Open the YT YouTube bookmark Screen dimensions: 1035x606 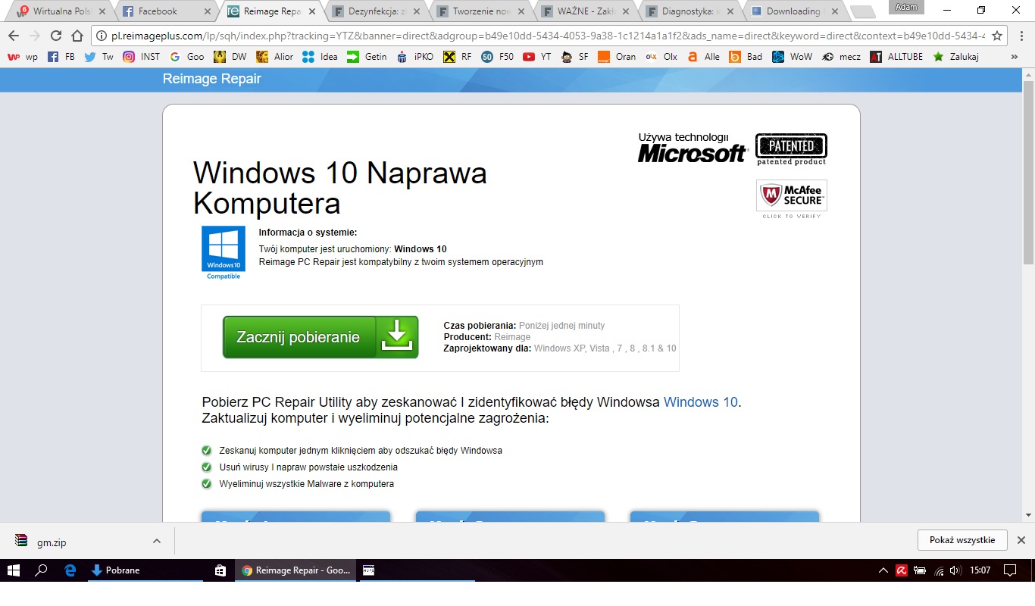(x=537, y=57)
